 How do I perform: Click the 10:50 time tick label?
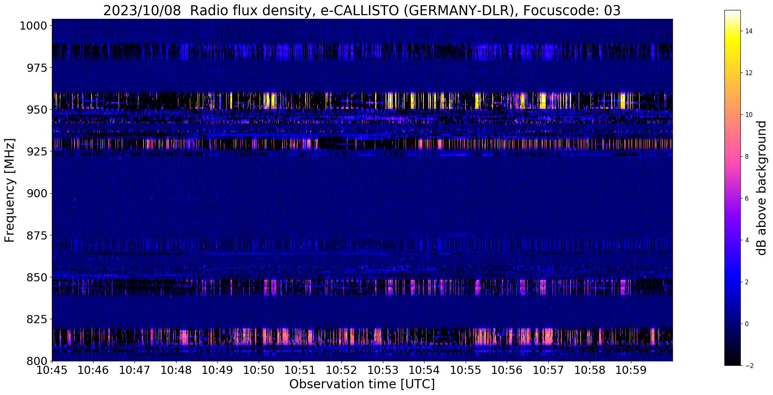[x=259, y=370]
